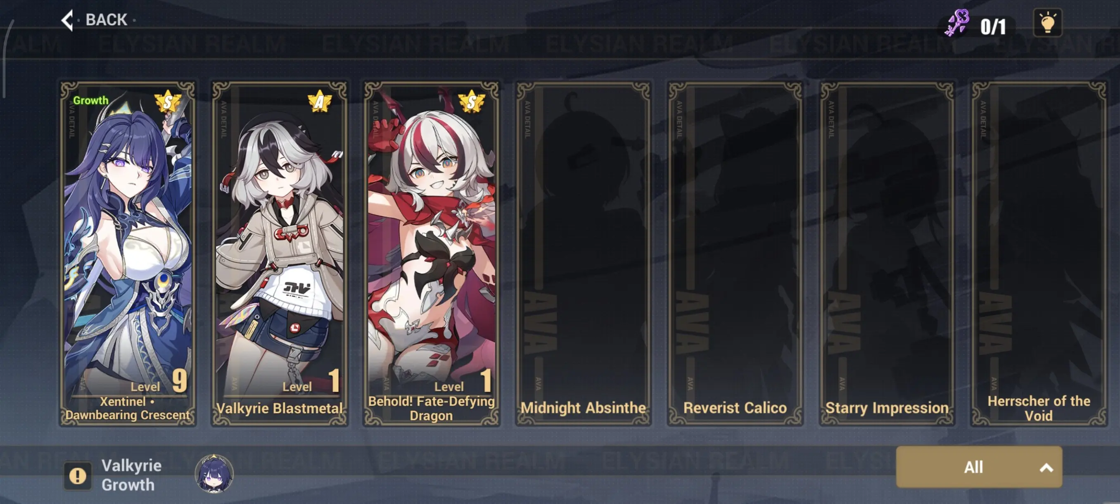Tap the Valkyrie Growth label
This screenshot has width=1120, height=504.
[131, 475]
